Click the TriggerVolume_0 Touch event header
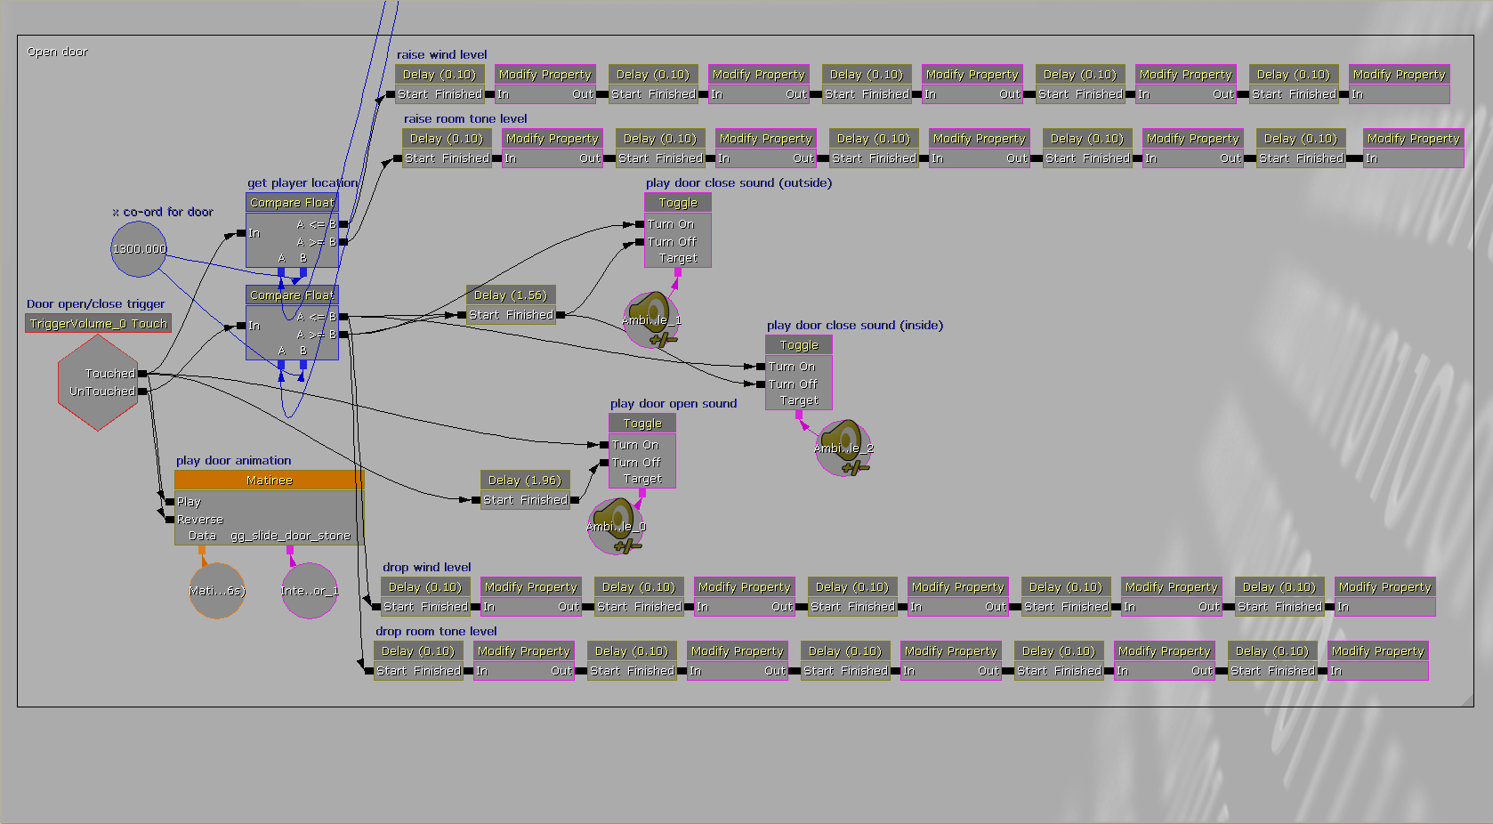The width and height of the screenshot is (1493, 824). pyautogui.click(x=98, y=324)
